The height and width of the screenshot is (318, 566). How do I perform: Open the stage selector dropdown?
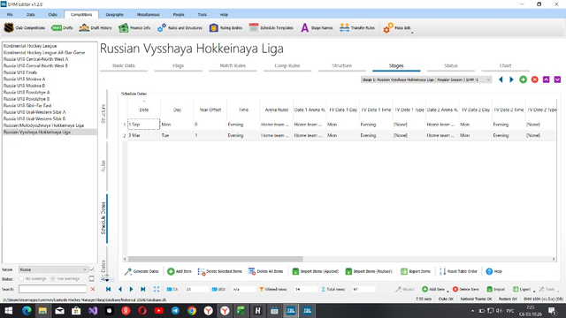click(426, 79)
